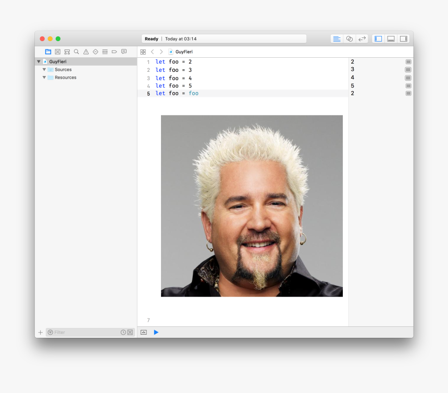The width and height of the screenshot is (448, 393).
Task: Toggle the Debug area visibility
Action: point(391,39)
